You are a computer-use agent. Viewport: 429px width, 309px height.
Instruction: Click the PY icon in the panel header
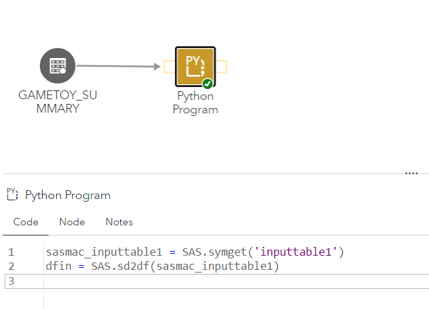pyautogui.click(x=11, y=195)
